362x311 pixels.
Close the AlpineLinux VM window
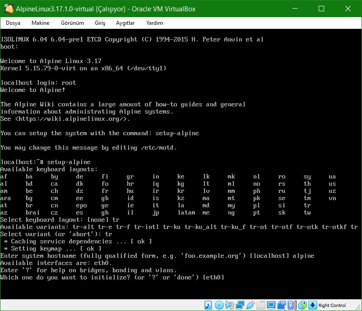coord(348,9)
